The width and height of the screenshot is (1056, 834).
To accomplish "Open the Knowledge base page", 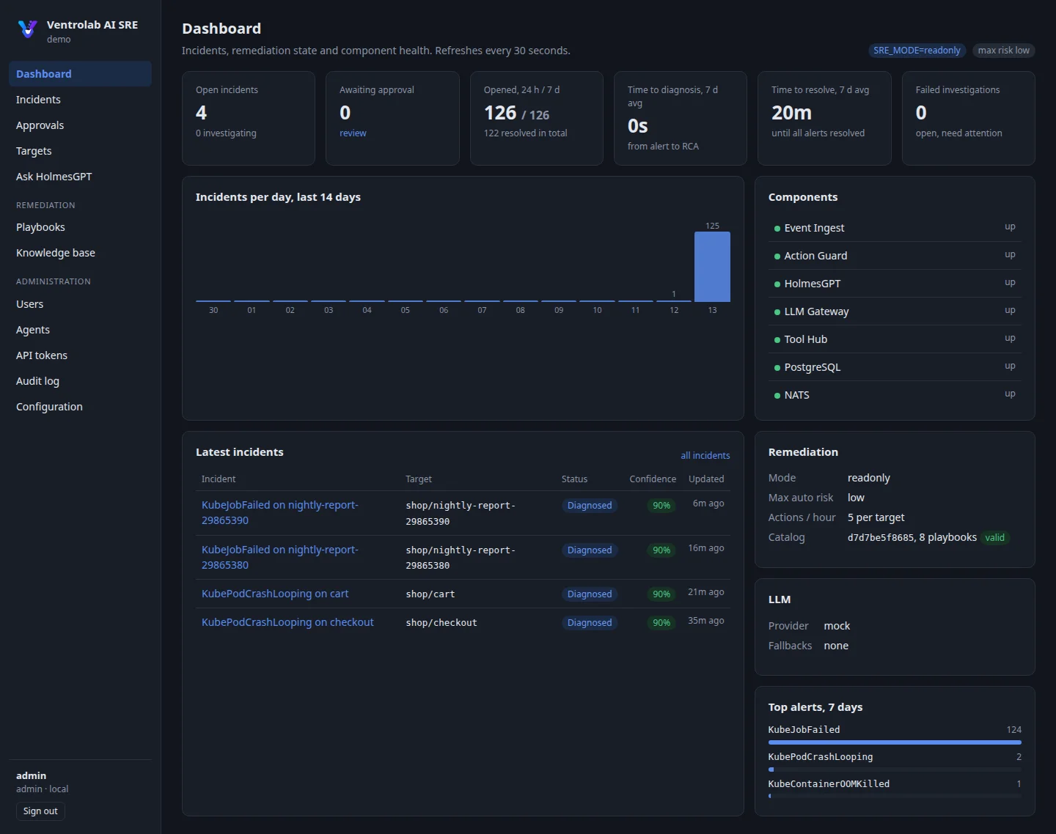I will pos(80,253).
